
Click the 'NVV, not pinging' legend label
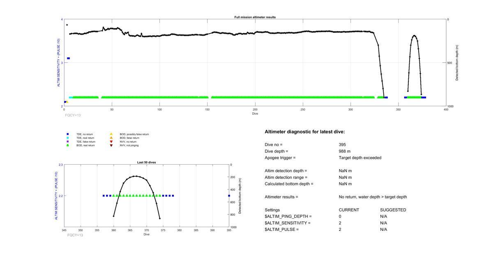(129, 145)
